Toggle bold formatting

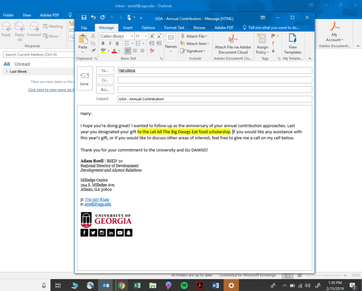tap(103, 44)
